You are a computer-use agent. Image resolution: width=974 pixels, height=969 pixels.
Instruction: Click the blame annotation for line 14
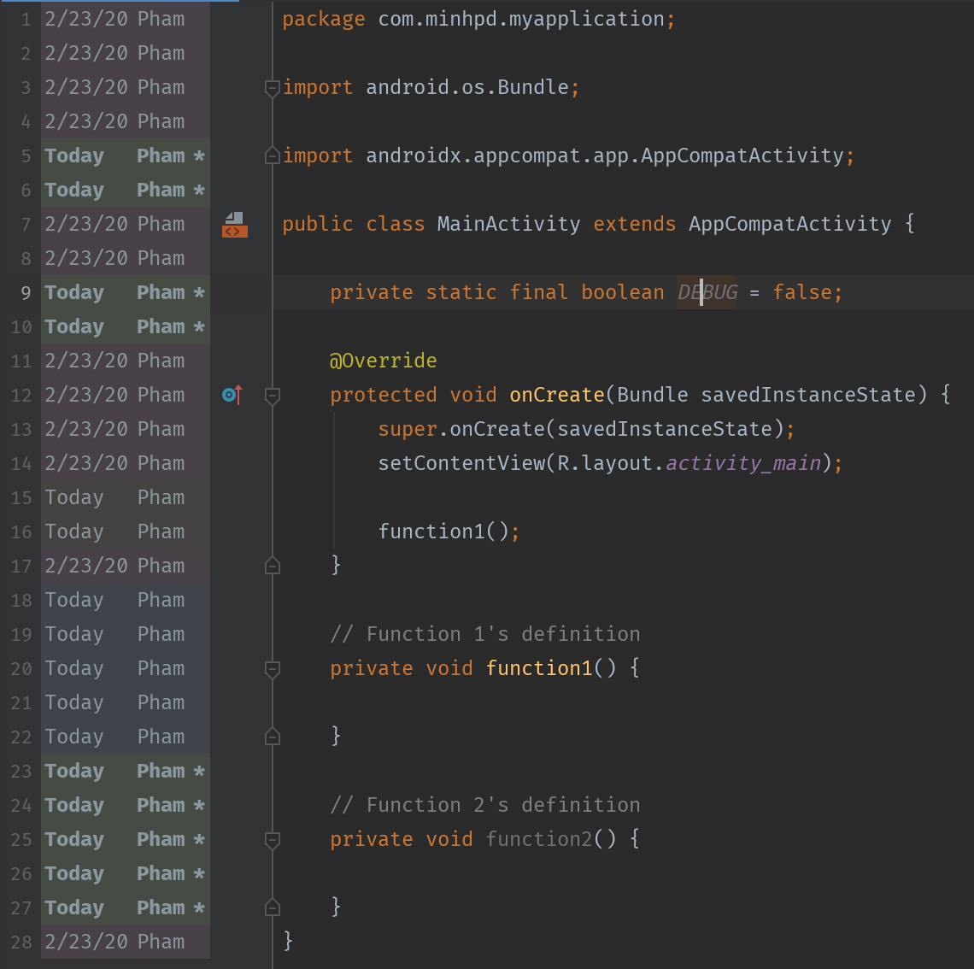115,462
